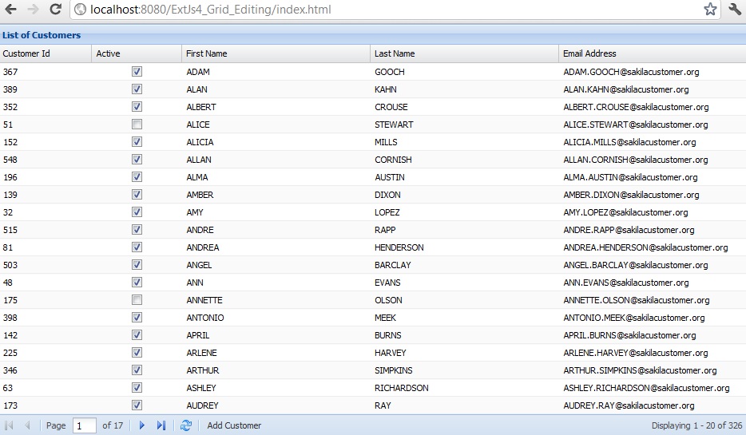Check Active checkbox for ANNETTE OLSON

[137, 300]
